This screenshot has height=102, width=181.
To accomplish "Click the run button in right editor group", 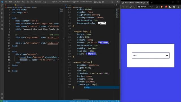I will point(114,5).
